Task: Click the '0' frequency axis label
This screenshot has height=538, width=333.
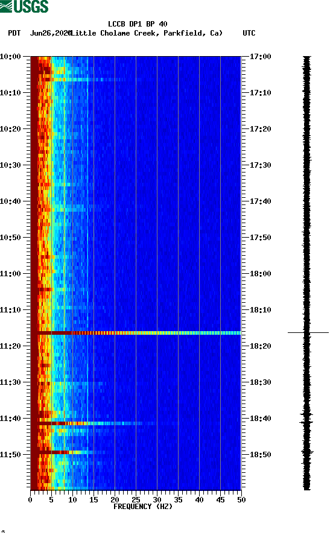Action: pyautogui.click(x=30, y=500)
